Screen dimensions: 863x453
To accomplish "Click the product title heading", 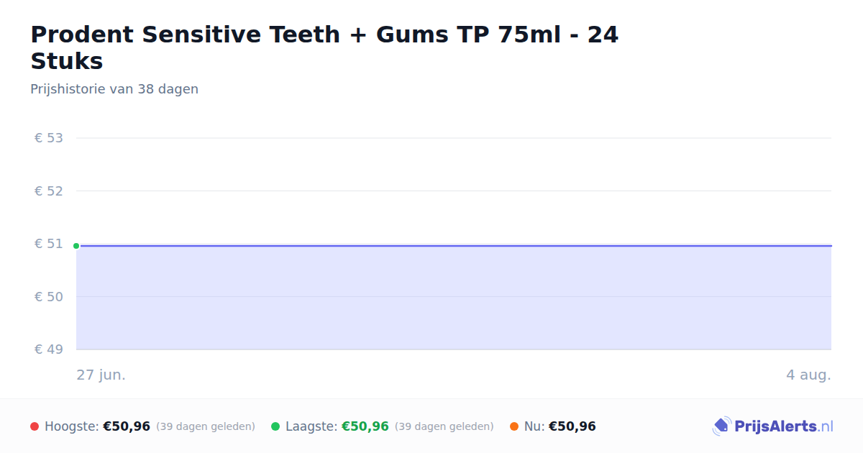I will click(x=324, y=47).
